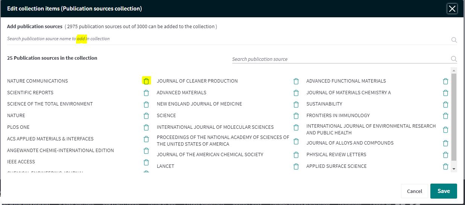
Task: Click the IEEE ACCESS entry text
Action: [x=21, y=162]
